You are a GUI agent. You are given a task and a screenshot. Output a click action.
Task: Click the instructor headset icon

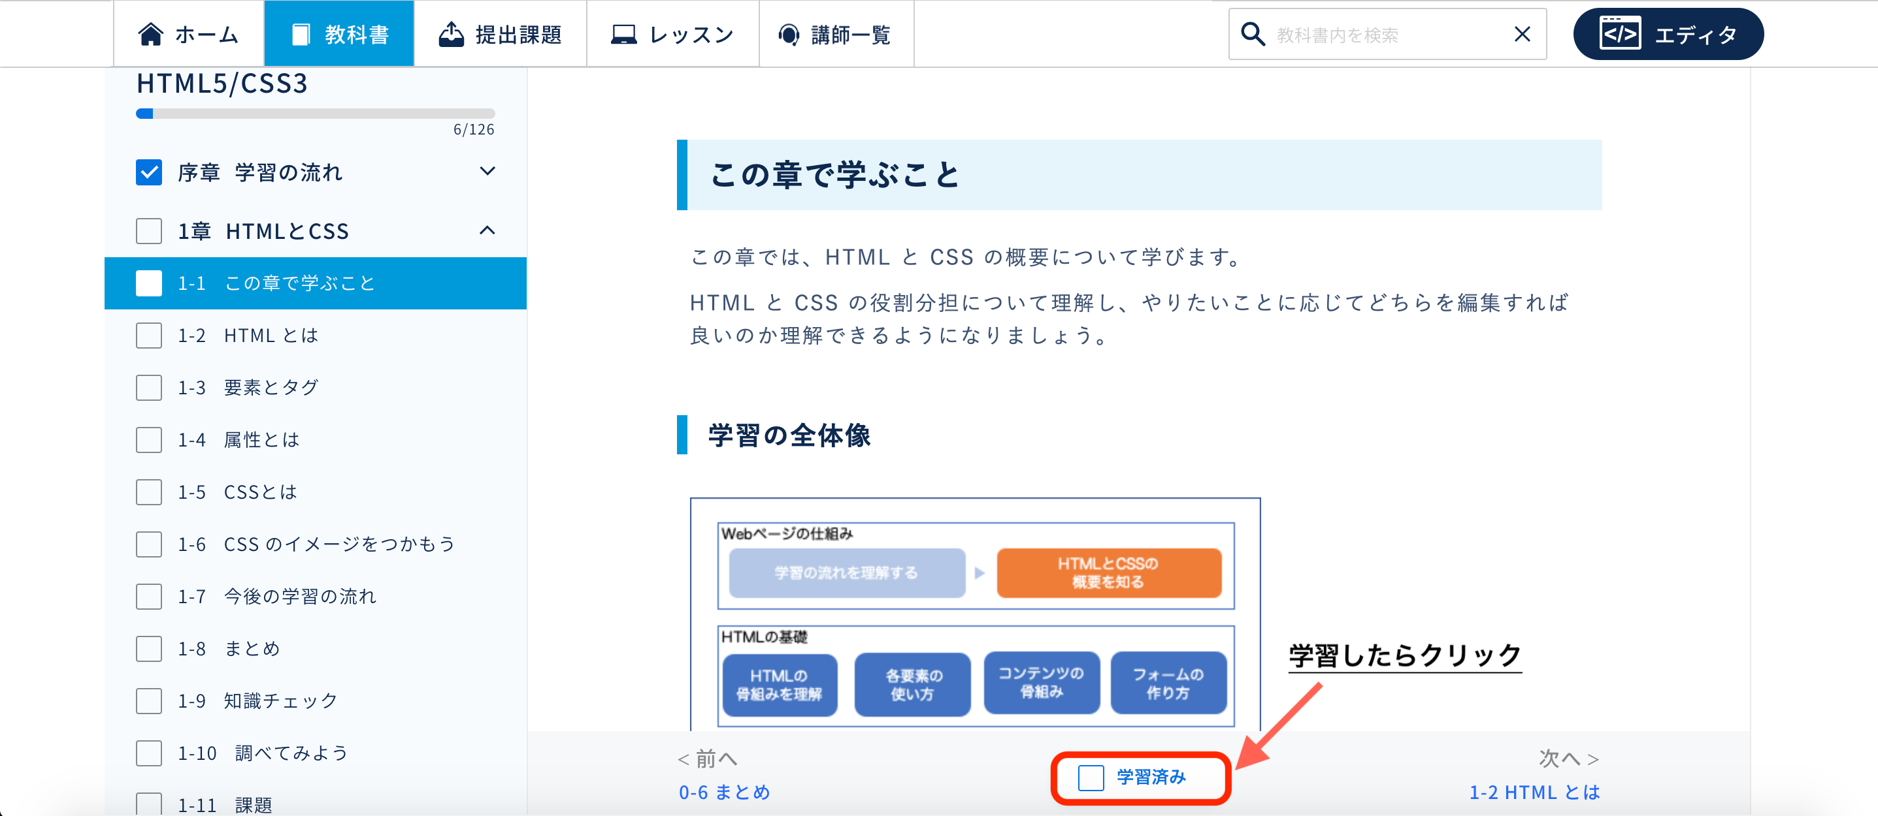[789, 34]
